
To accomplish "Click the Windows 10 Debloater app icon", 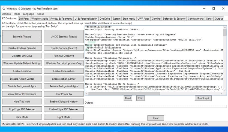I will click(x=4, y=8).
